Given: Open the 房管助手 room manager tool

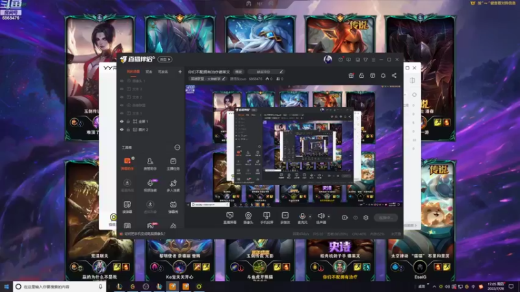Looking at the screenshot, I should point(150,164).
